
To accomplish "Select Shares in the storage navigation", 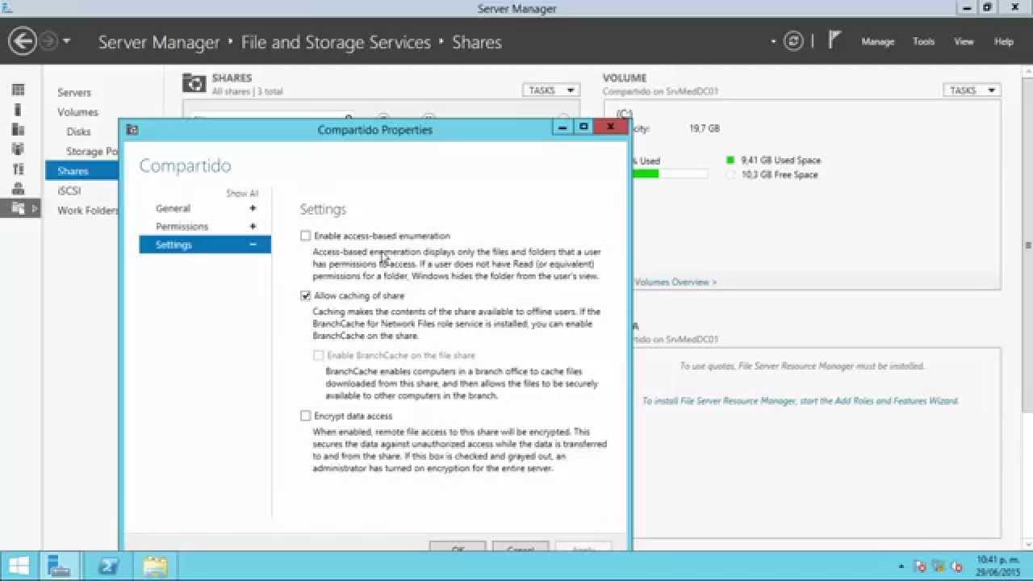I will (82, 171).
